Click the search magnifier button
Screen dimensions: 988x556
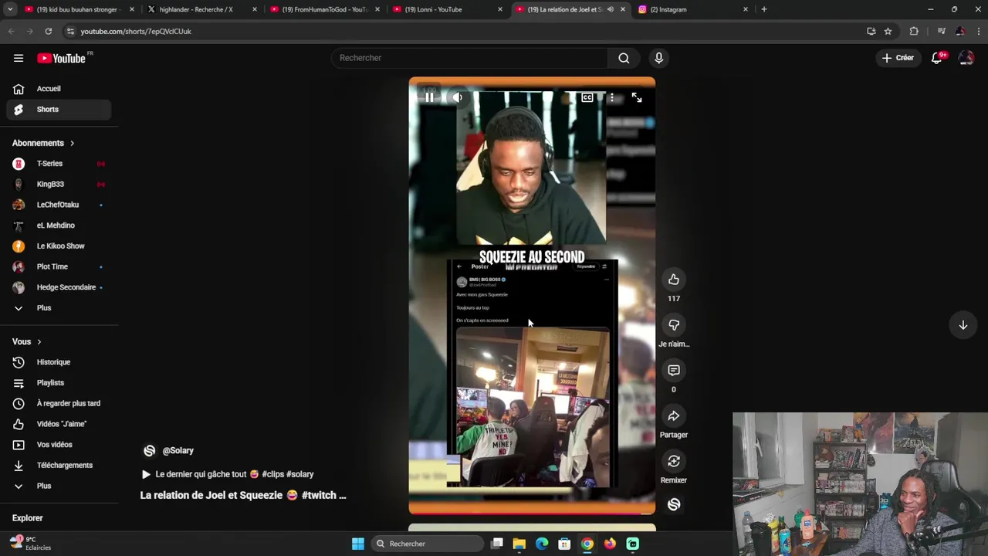pos(624,58)
